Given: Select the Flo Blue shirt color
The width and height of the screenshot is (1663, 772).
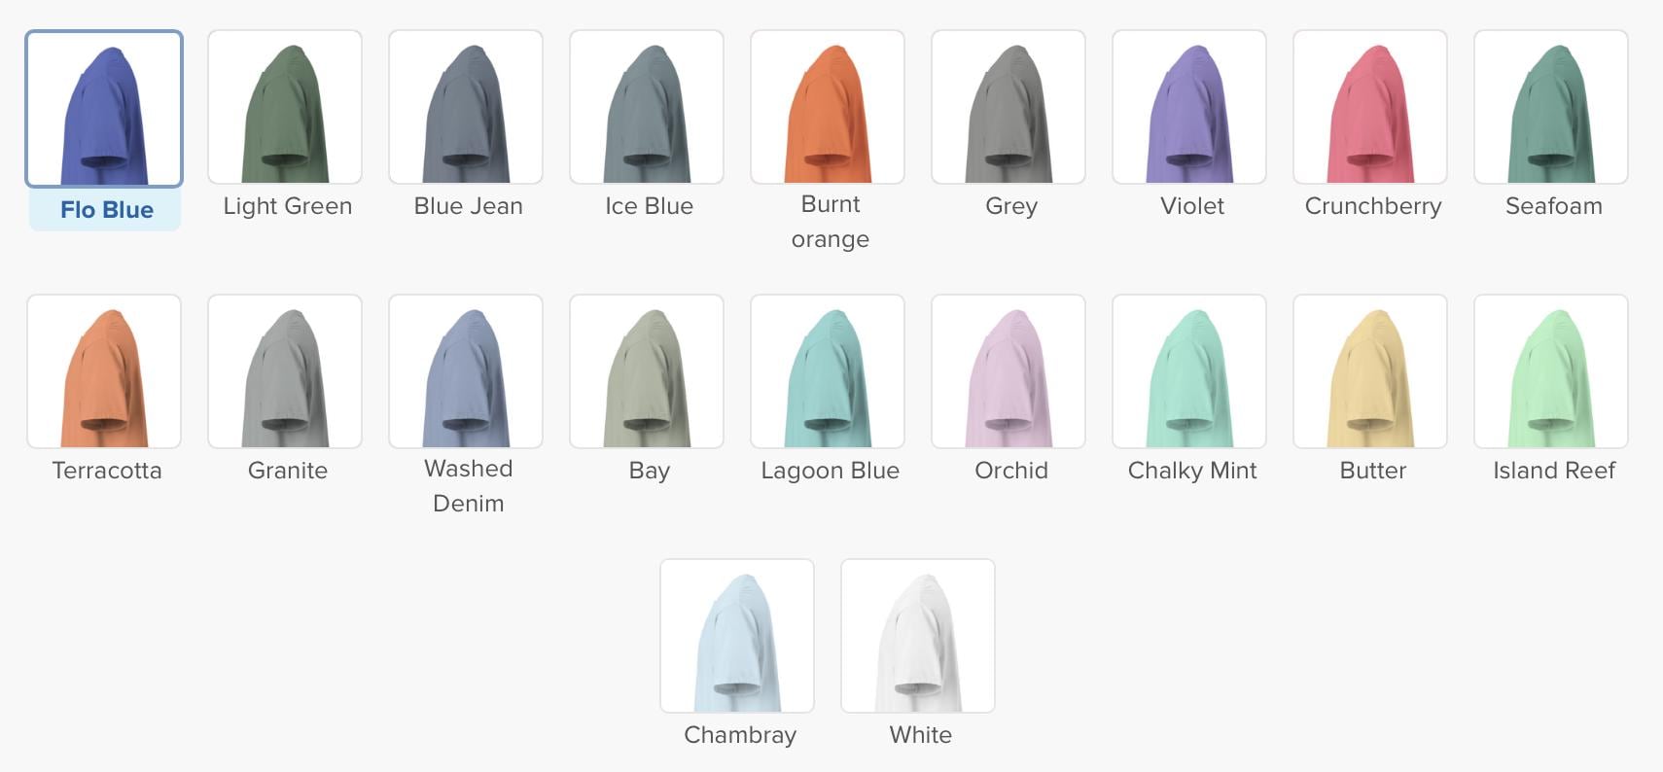Looking at the screenshot, I should (104, 108).
